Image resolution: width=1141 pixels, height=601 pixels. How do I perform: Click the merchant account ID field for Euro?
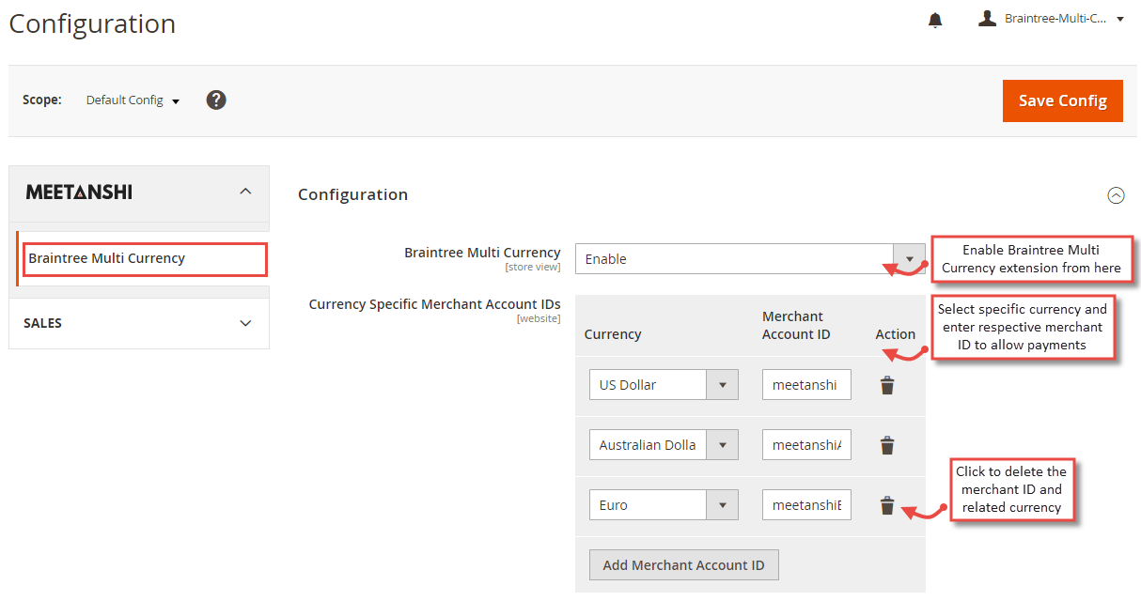[x=806, y=505]
